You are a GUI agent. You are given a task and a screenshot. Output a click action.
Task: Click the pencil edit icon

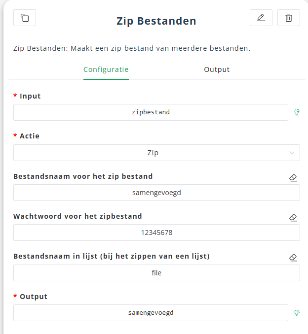261,18
